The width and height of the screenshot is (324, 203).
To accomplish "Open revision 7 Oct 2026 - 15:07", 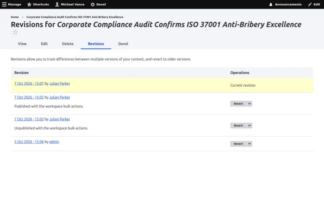I will pos(29,83).
